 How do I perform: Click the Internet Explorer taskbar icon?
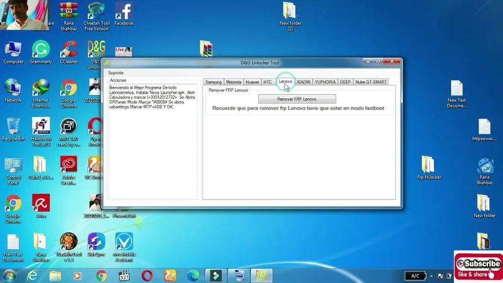[x=32, y=275]
